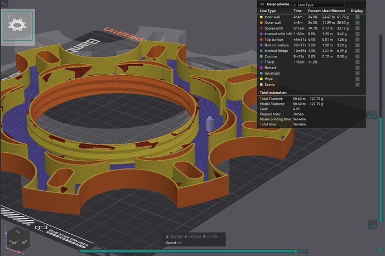Click the yellow Inner wall color swatch
The image size is (385, 256).
(261, 17)
